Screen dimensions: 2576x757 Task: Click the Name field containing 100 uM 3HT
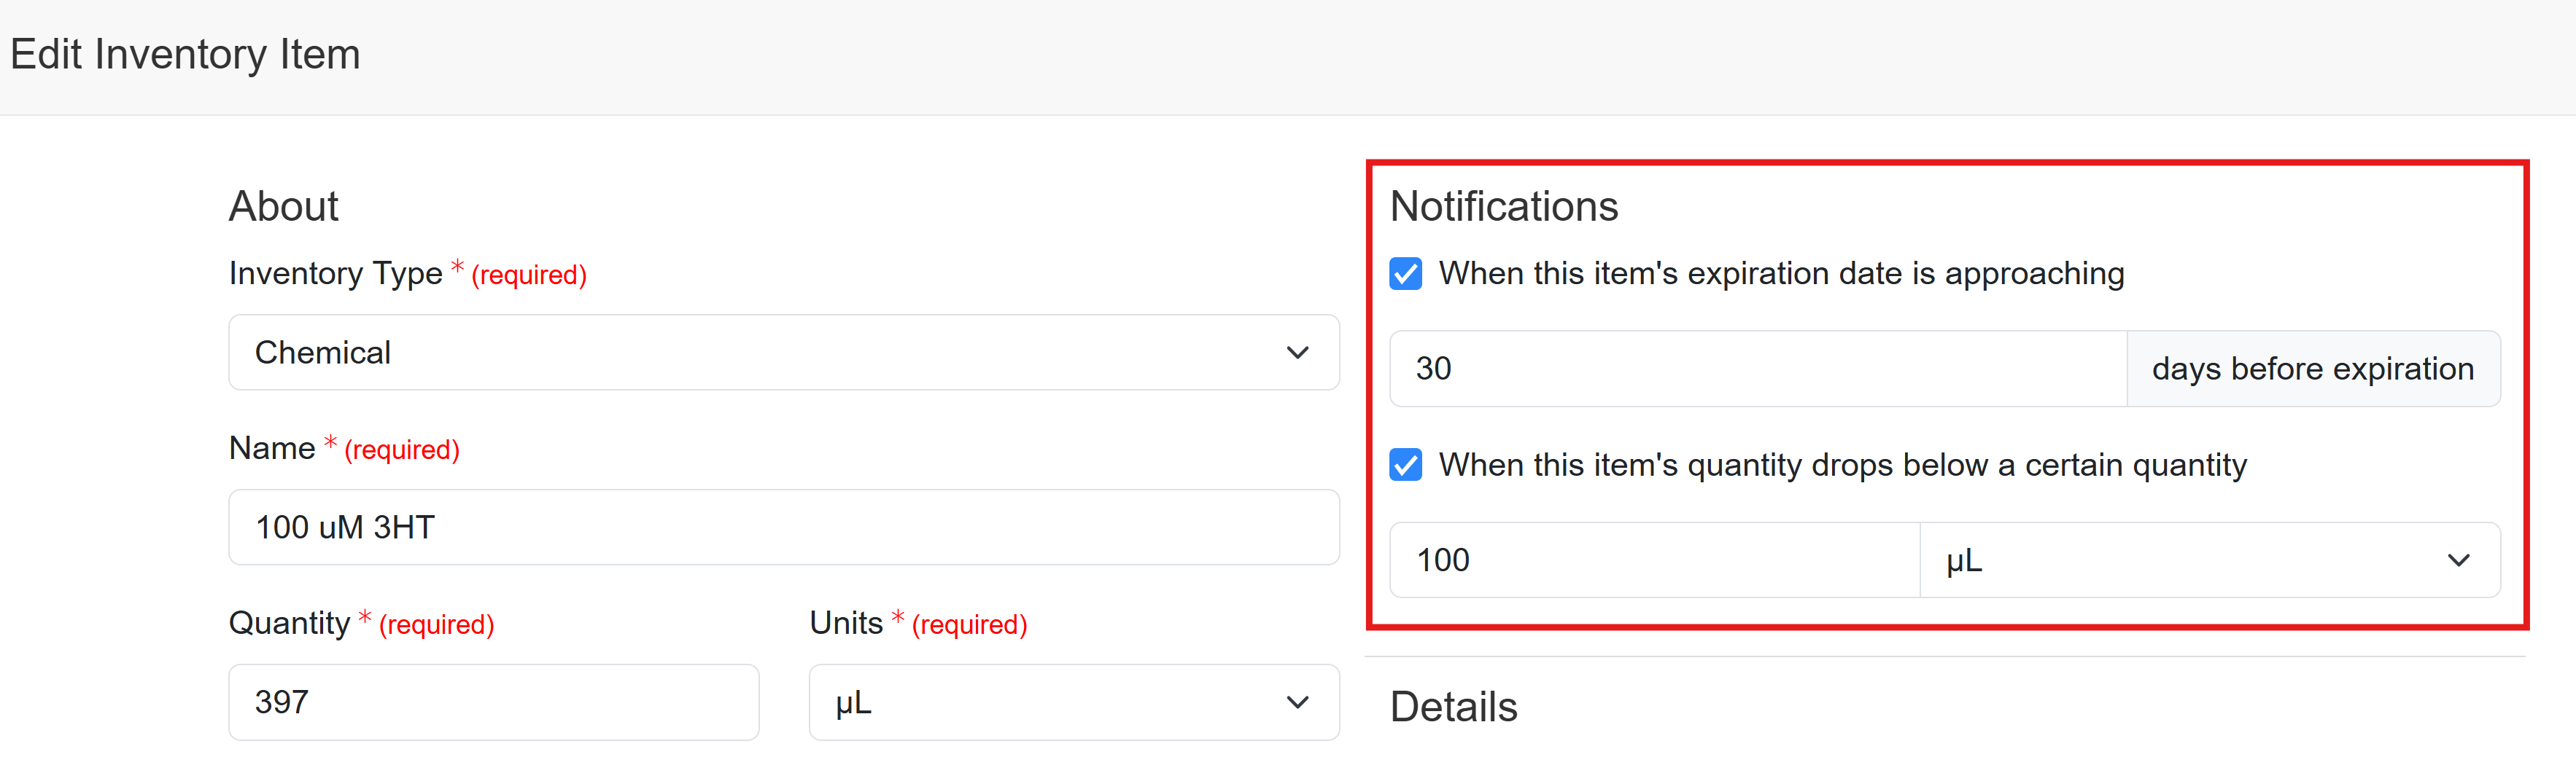pyautogui.click(x=783, y=527)
